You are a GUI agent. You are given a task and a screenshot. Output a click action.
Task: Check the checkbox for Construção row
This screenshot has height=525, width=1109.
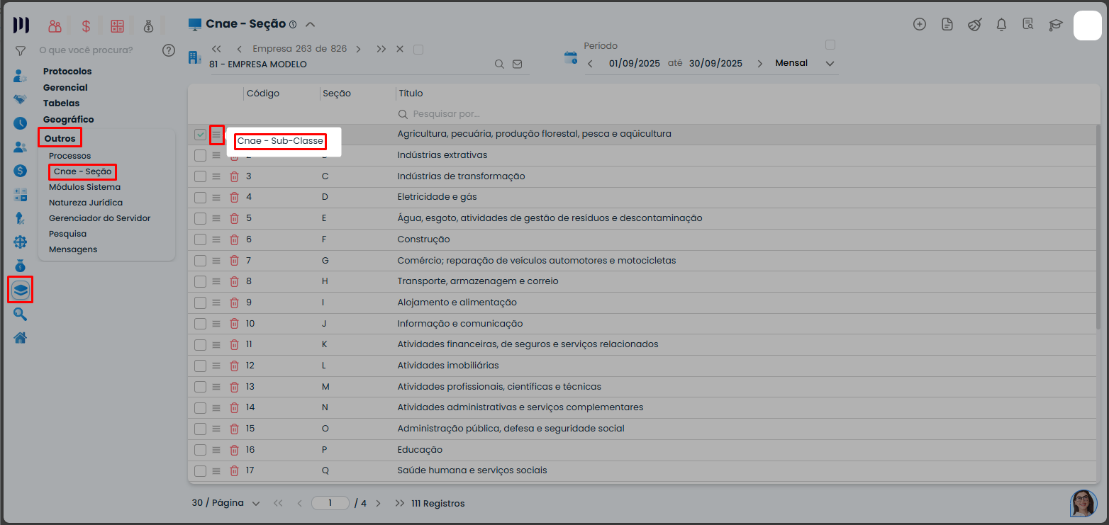(x=200, y=239)
